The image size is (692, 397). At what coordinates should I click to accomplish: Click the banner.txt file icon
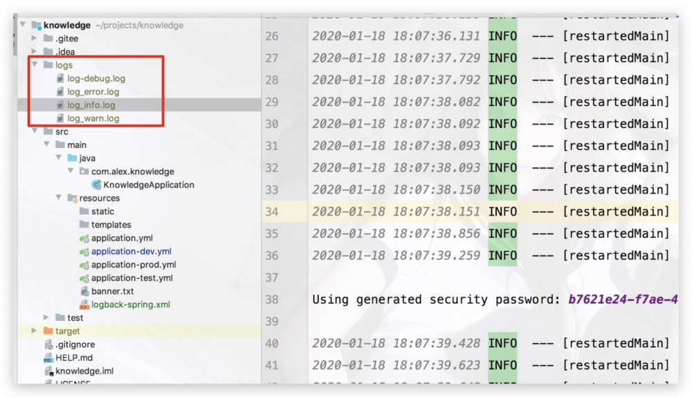pos(84,291)
